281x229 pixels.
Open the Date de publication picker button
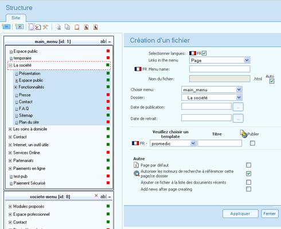pos(238,107)
